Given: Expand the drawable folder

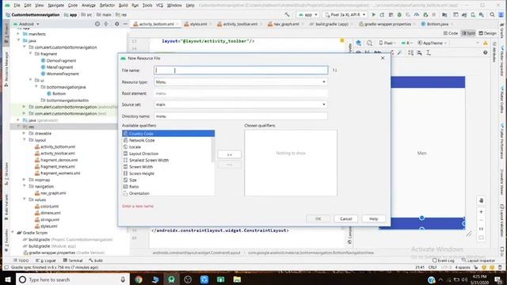Looking at the screenshot, I should coord(25,133).
